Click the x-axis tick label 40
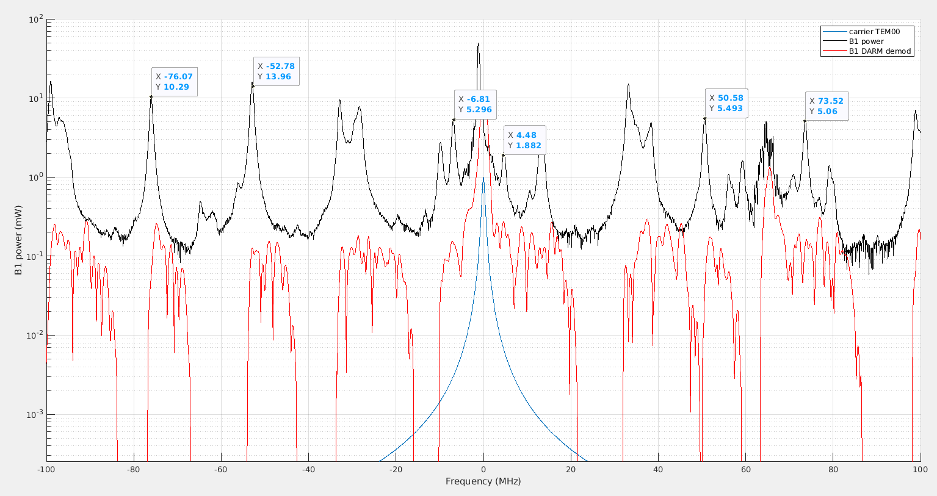This screenshot has height=496, width=937. point(658,470)
